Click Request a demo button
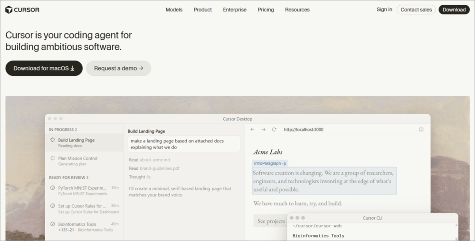The width and height of the screenshot is (475, 241). coord(118,68)
